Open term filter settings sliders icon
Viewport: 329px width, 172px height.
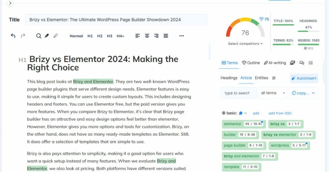click(274, 78)
